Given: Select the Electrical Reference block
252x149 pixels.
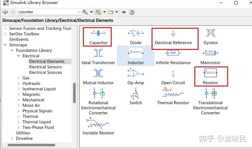Looking at the screenshot, I should coord(173,37).
